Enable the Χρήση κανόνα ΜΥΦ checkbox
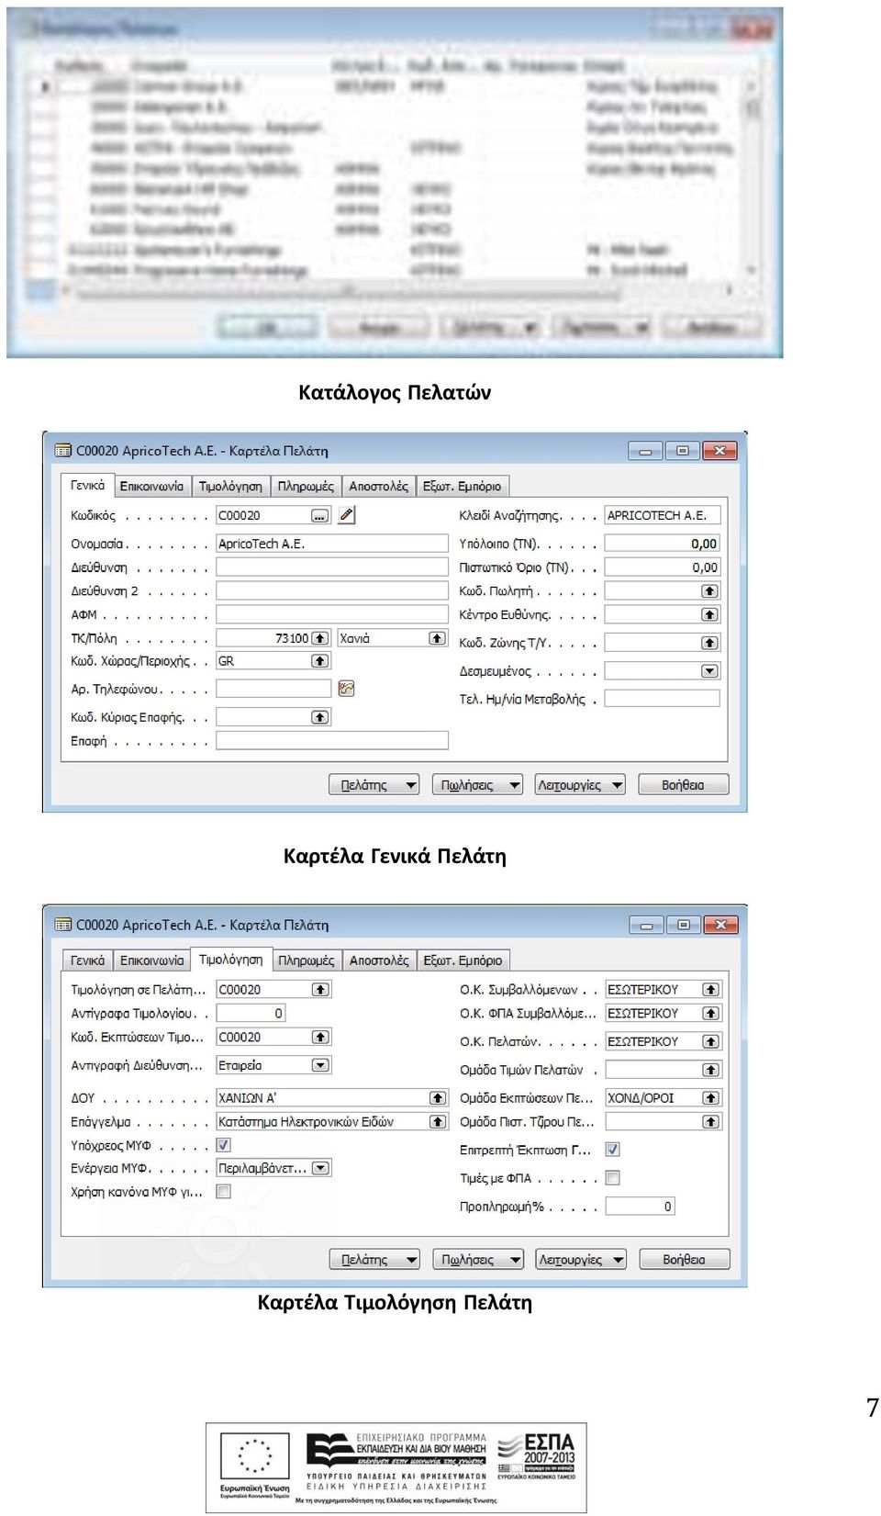Screen dimensions: 881x1516 pyautogui.click(x=223, y=1192)
